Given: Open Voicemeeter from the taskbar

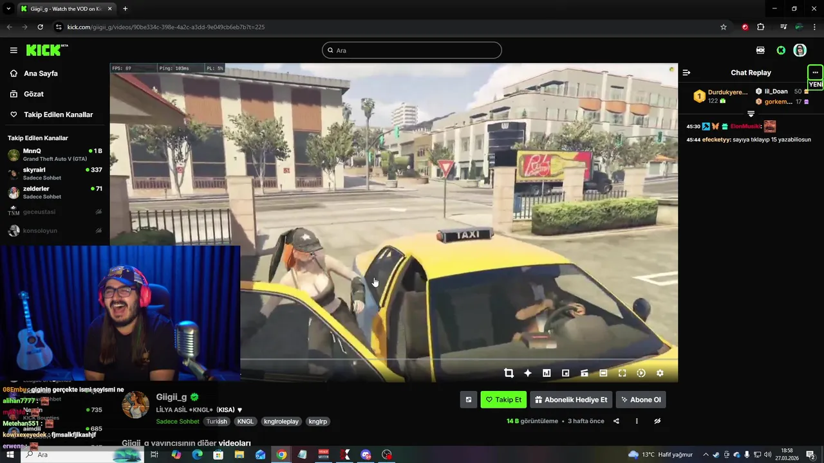Looking at the screenshot, I should tap(324, 455).
